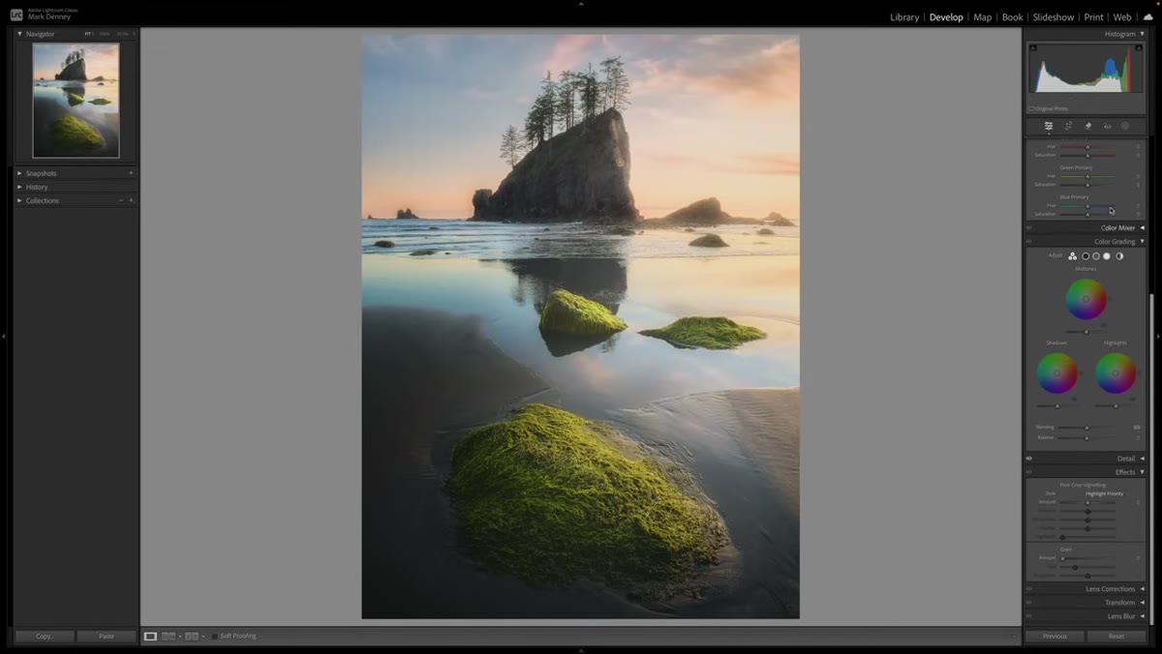This screenshot has height=654, width=1162.
Task: Open the Masking tool circle icon
Action: [1125, 126]
